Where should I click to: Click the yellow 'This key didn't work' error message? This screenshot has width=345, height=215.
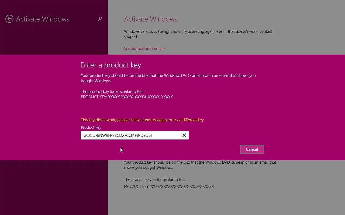point(143,120)
